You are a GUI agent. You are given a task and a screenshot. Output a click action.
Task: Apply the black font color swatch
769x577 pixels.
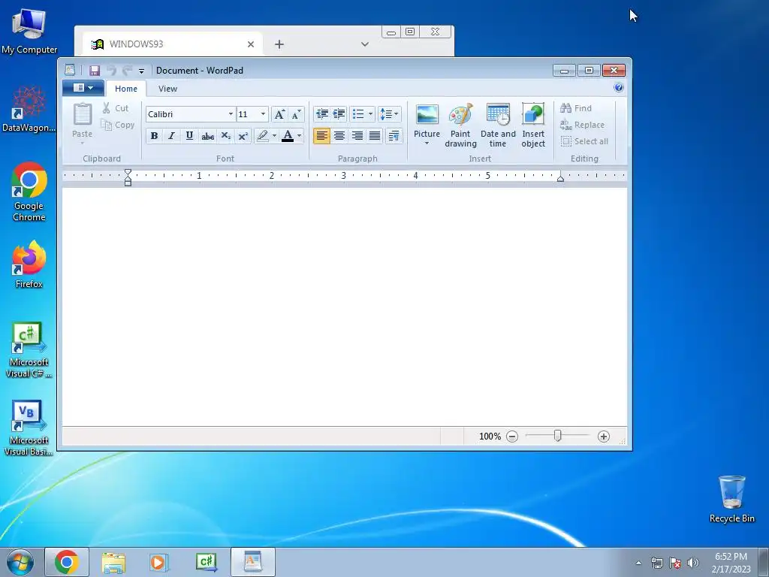288,136
